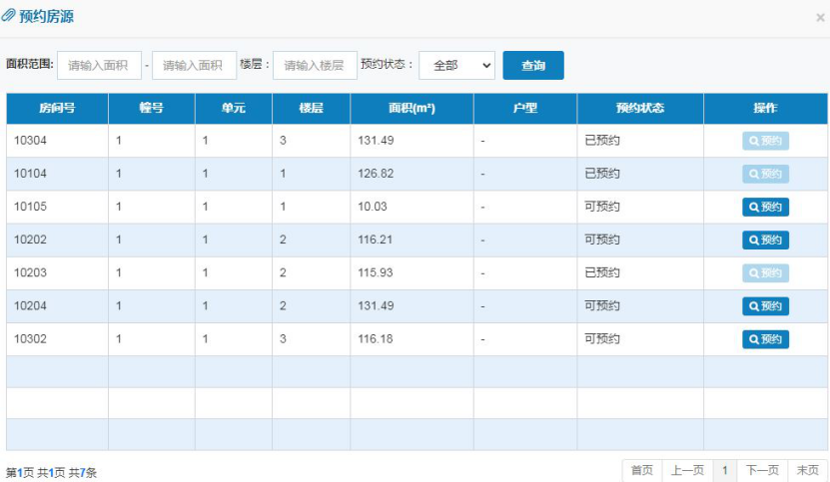This screenshot has height=482, width=830.
Task: Focus the maximum area input field
Action: point(194,65)
